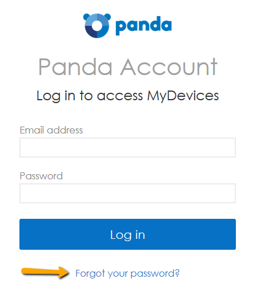253x295 pixels.
Task: Click the question mark ending password link
Action: coord(177,273)
